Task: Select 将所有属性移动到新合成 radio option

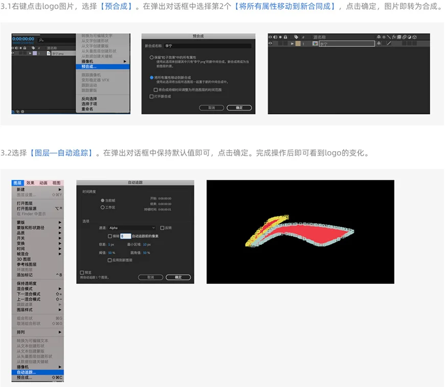Action: pyautogui.click(x=151, y=77)
